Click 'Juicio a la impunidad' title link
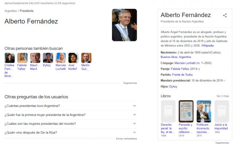The width and height of the screenshot is (237, 144). point(221,127)
